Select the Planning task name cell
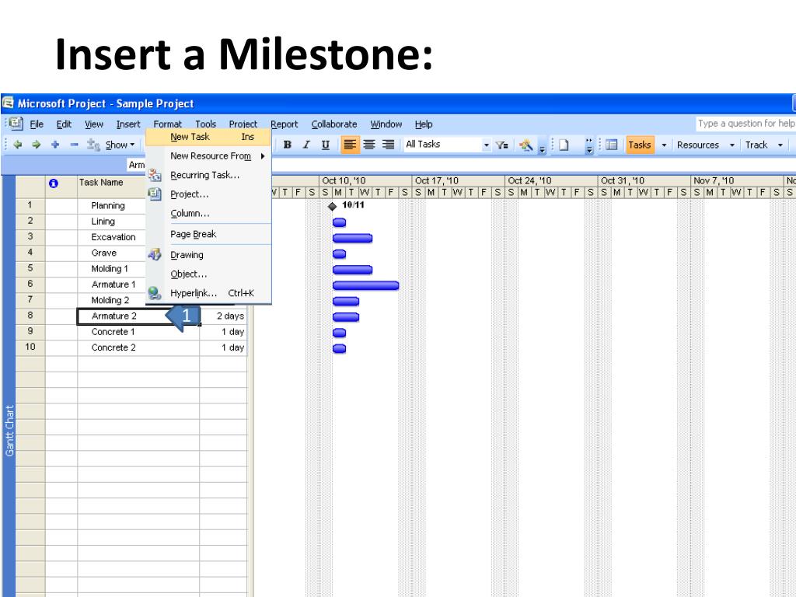This screenshot has height=597, width=796. [112, 205]
